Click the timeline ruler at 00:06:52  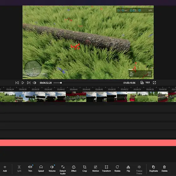(x=124, y=90)
